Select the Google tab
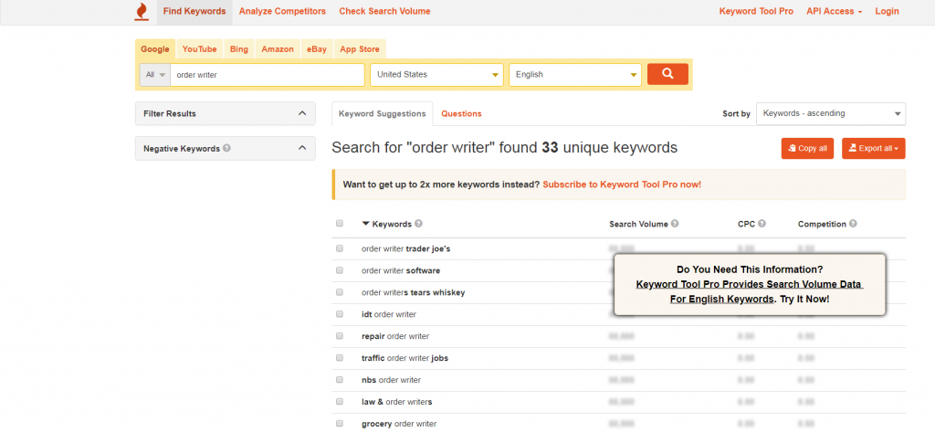This screenshot has width=935, height=432. pos(155,49)
